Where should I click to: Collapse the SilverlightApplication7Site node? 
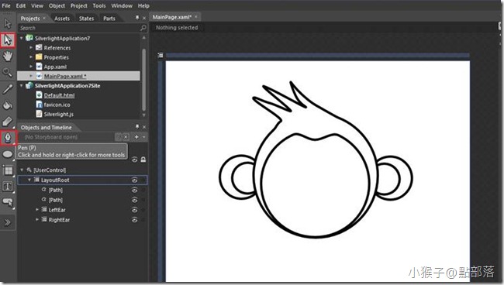pos(22,86)
